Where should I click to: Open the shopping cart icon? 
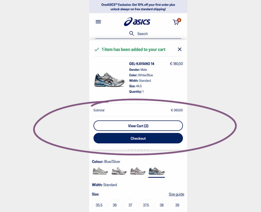pos(176,22)
